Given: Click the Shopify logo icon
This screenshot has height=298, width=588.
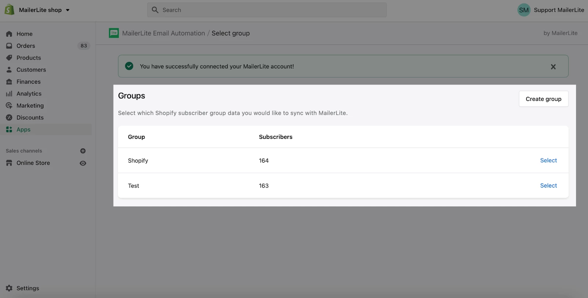Looking at the screenshot, I should tap(9, 10).
